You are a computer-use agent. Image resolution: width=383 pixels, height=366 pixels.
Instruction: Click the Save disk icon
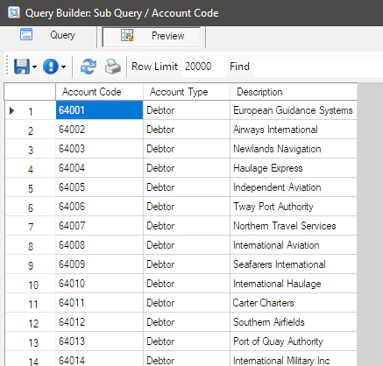[22, 67]
